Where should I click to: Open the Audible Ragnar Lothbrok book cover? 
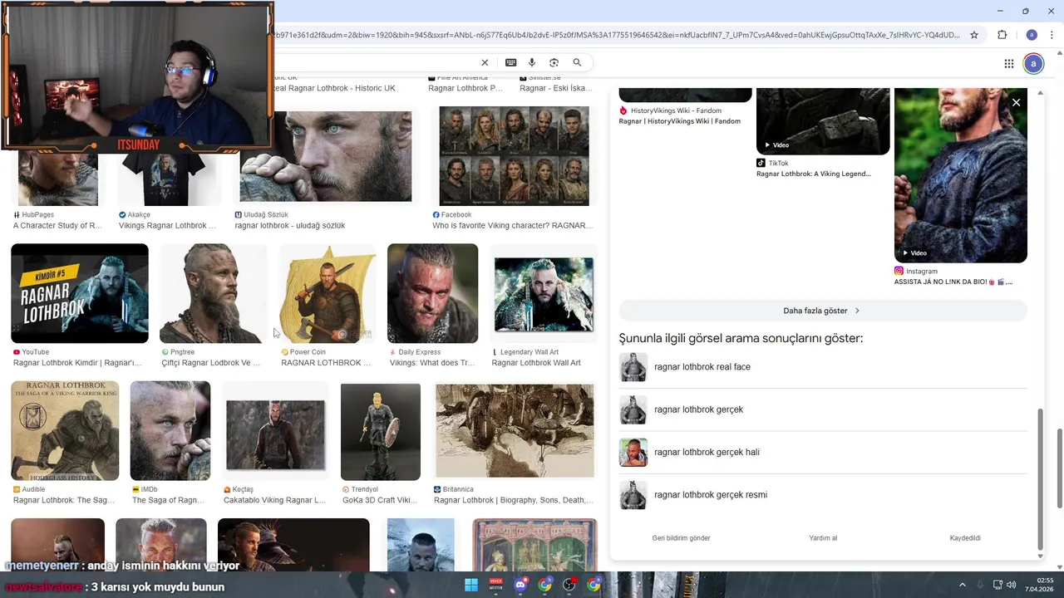point(65,430)
